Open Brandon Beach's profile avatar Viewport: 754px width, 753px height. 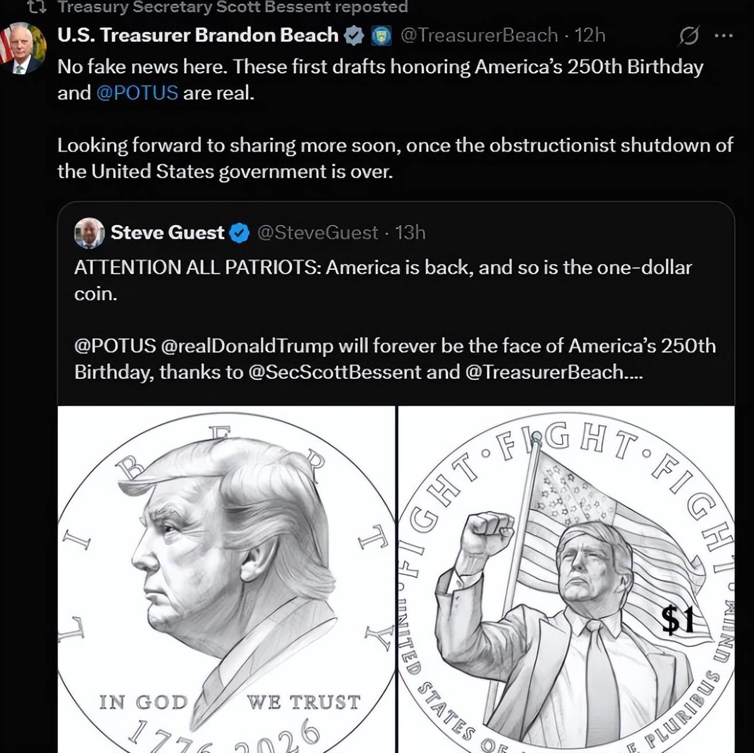[x=22, y=48]
